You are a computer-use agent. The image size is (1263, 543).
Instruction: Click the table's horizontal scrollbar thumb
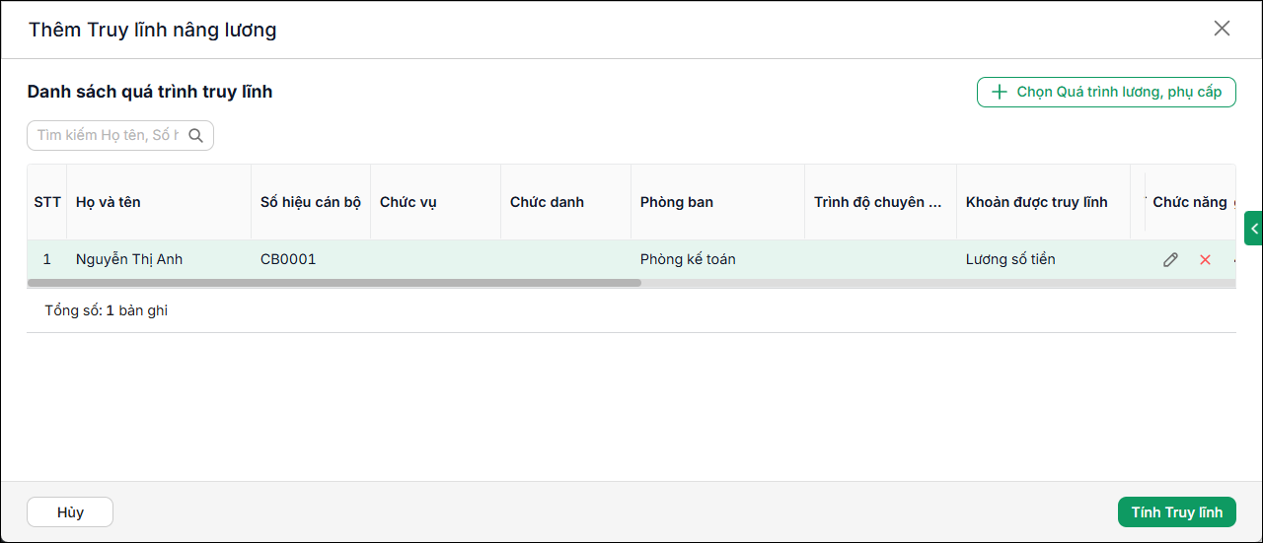334,283
